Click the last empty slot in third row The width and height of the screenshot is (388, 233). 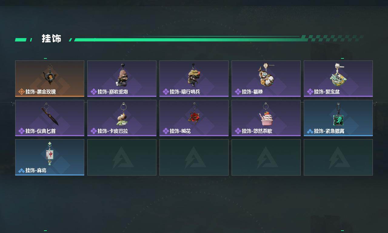pos(338,157)
